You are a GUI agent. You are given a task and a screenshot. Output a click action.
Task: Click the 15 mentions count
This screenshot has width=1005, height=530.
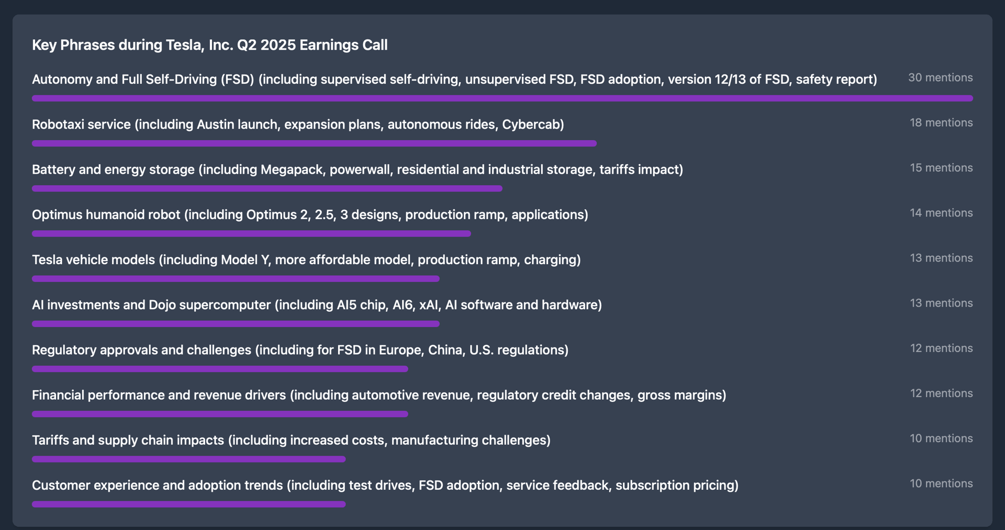(941, 168)
